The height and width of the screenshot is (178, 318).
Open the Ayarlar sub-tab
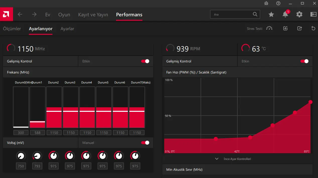67,29
